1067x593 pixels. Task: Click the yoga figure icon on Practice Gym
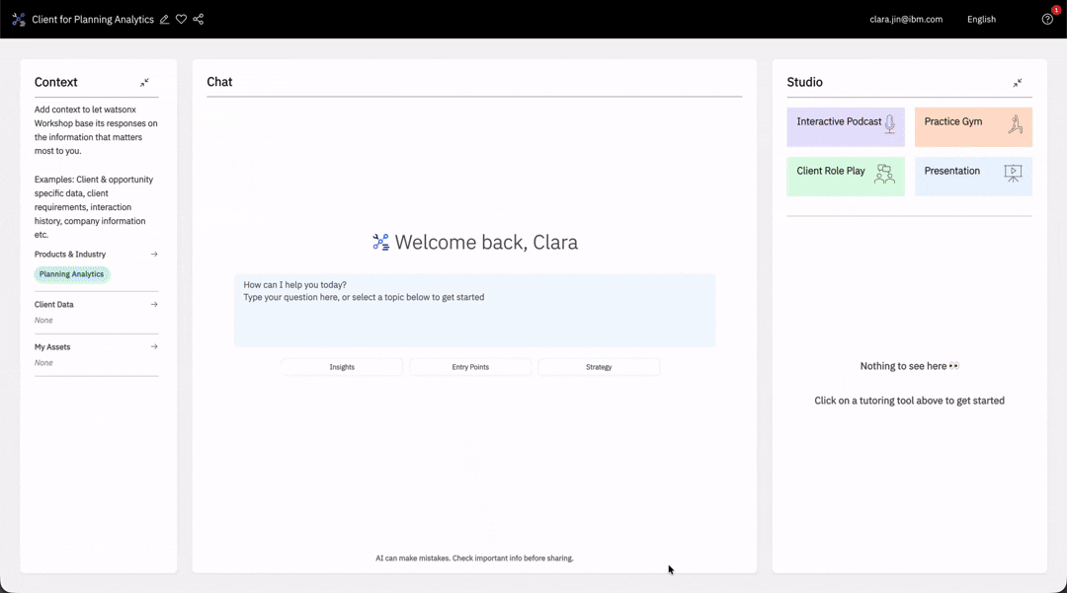[x=1016, y=123]
